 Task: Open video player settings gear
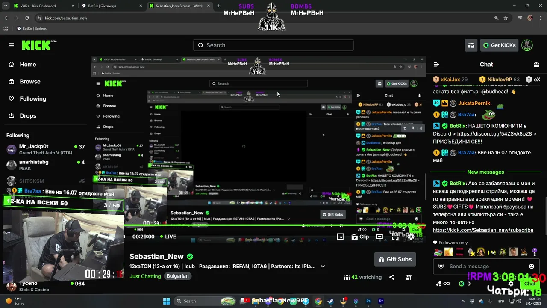tap(411, 237)
